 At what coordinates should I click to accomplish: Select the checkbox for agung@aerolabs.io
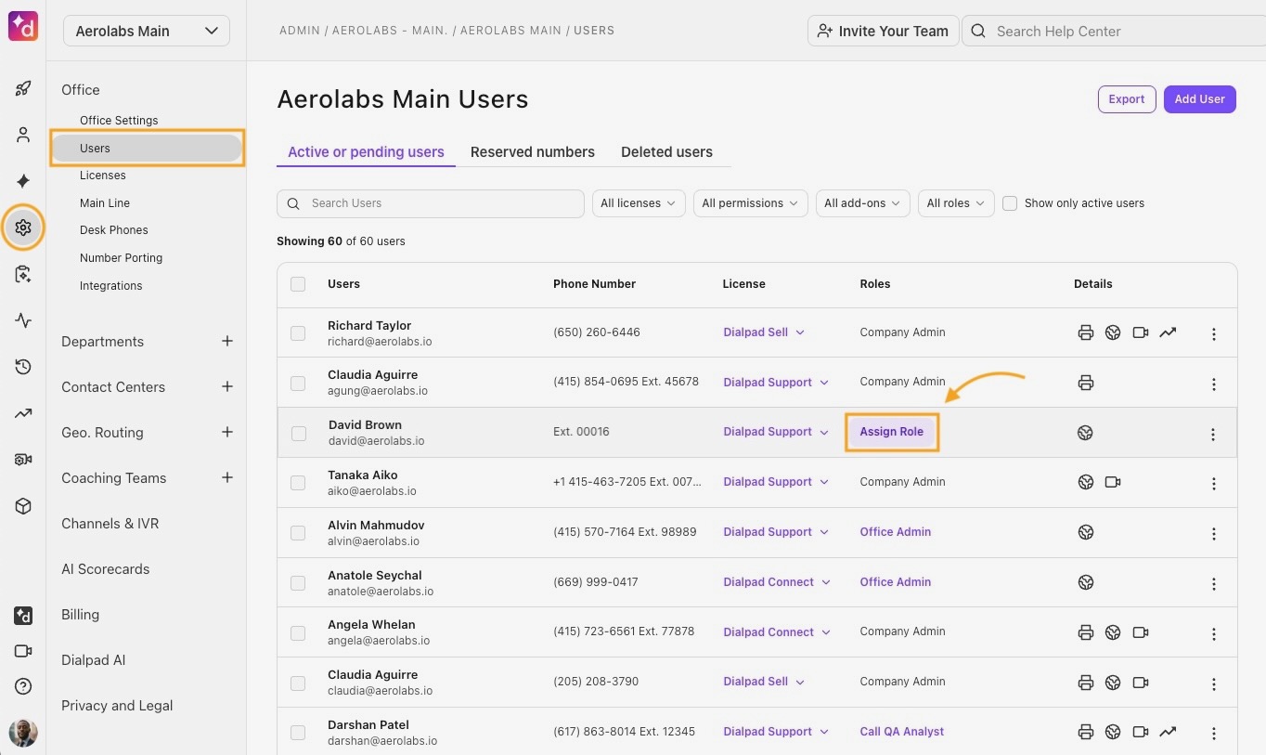point(298,383)
